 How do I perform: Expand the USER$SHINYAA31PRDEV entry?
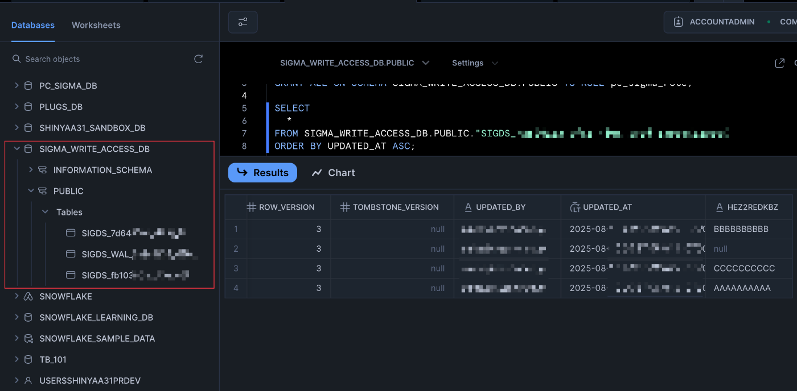click(17, 381)
